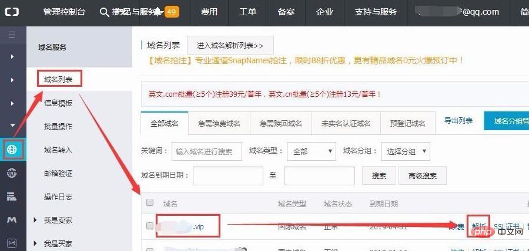The height and width of the screenshot is (251, 529).
Task: Tick the checkbox for the .vip domain row
Action: 150,226
